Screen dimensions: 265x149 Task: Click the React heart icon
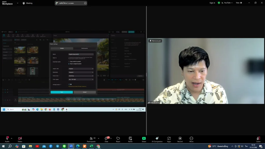coord(118,138)
